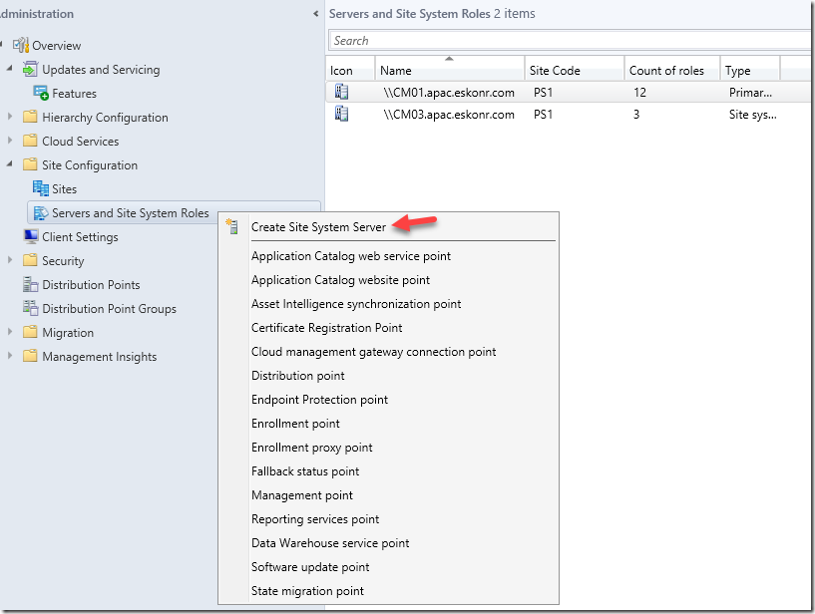Viewport: 815px width, 614px height.
Task: Open Client Settings via its icon
Action: 32,236
